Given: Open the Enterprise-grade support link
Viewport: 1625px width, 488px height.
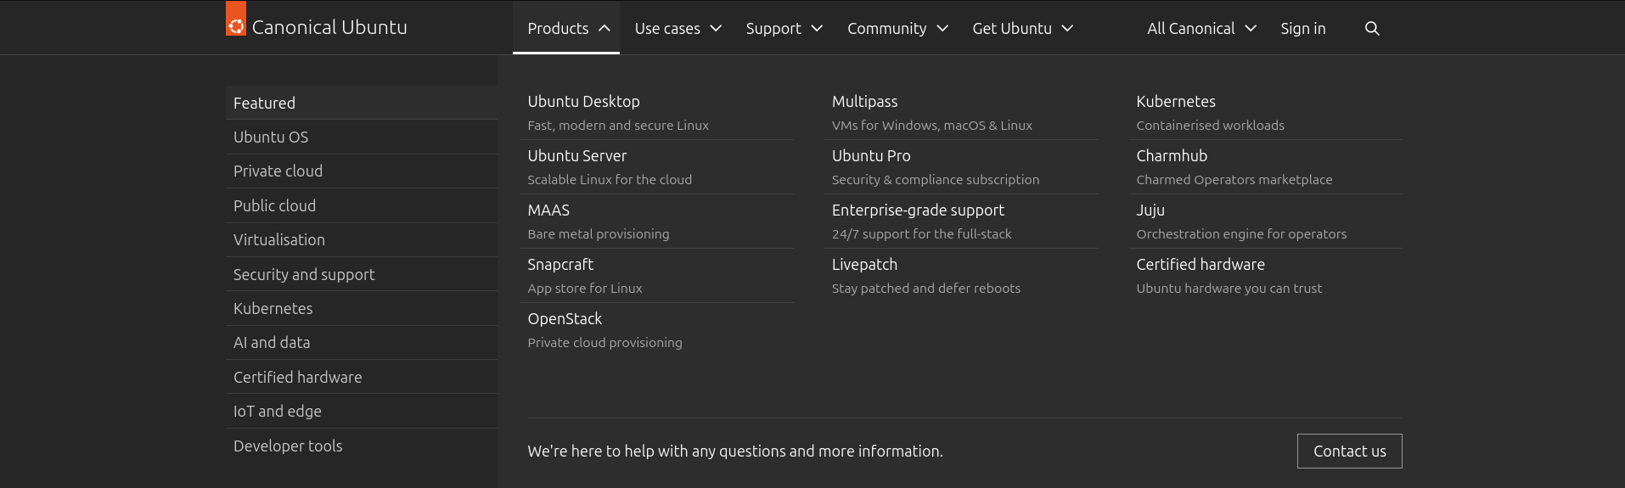Looking at the screenshot, I should (x=918, y=210).
